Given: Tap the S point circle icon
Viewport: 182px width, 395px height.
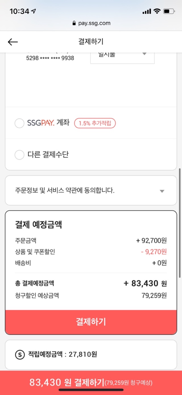Looking at the screenshot, I should 20,355.
